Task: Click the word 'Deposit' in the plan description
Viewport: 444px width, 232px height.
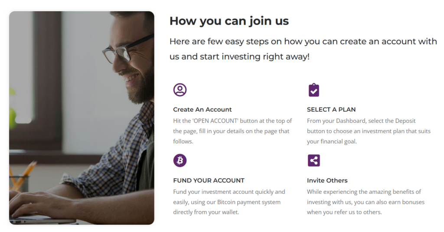Action: pos(405,121)
